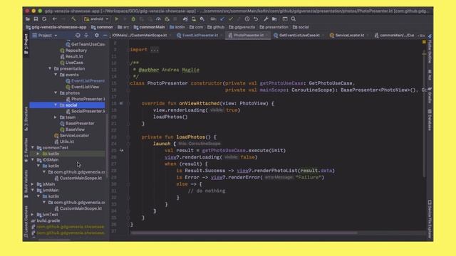
Task: Open settings with the wrench icon
Action: point(266,19)
